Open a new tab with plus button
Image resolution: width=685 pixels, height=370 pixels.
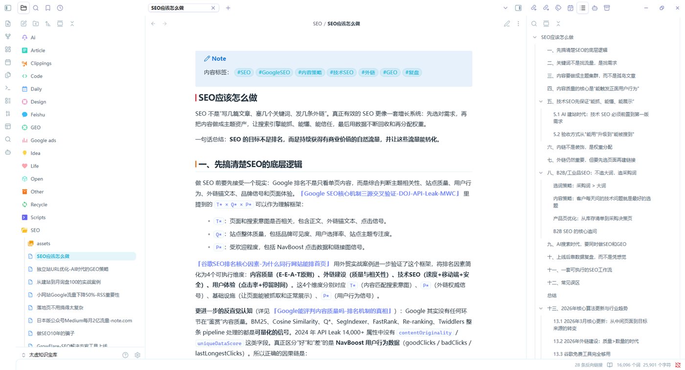pyautogui.click(x=228, y=8)
